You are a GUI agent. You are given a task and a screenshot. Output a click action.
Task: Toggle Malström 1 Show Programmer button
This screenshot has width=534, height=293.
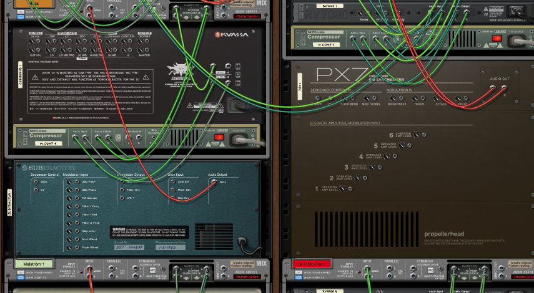(x=21, y=272)
